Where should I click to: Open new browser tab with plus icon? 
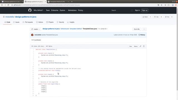tap(72, 2)
